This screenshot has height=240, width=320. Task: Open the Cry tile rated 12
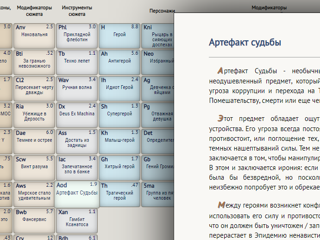(x=34, y=237)
